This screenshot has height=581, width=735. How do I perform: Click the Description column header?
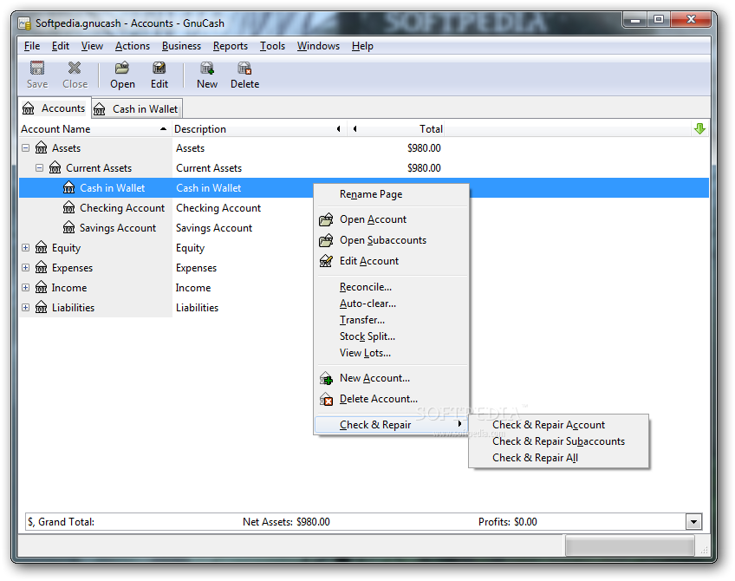tap(259, 129)
